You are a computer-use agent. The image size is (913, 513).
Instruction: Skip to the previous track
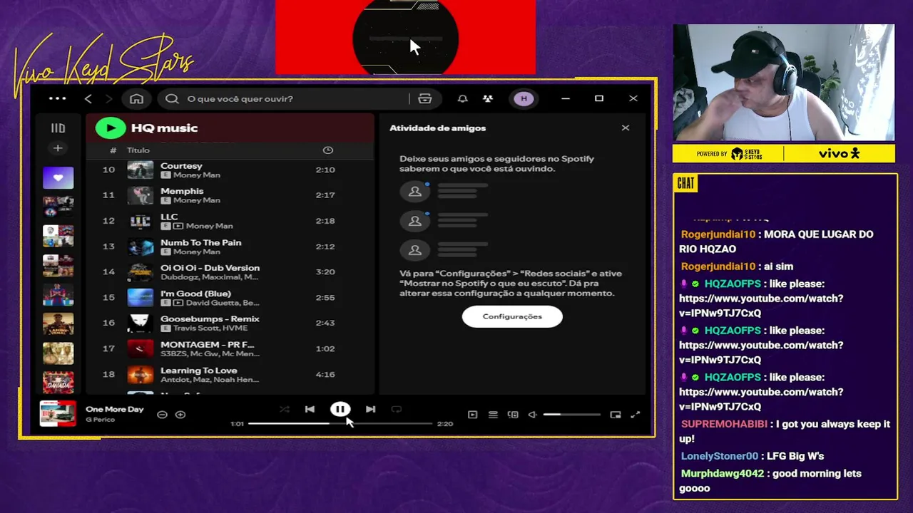(x=310, y=409)
